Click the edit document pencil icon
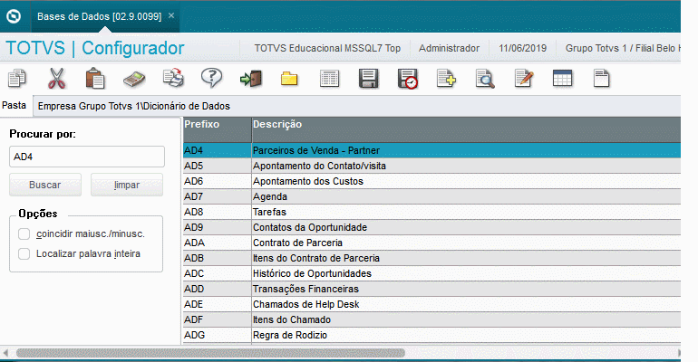The image size is (698, 362). pyautogui.click(x=524, y=79)
